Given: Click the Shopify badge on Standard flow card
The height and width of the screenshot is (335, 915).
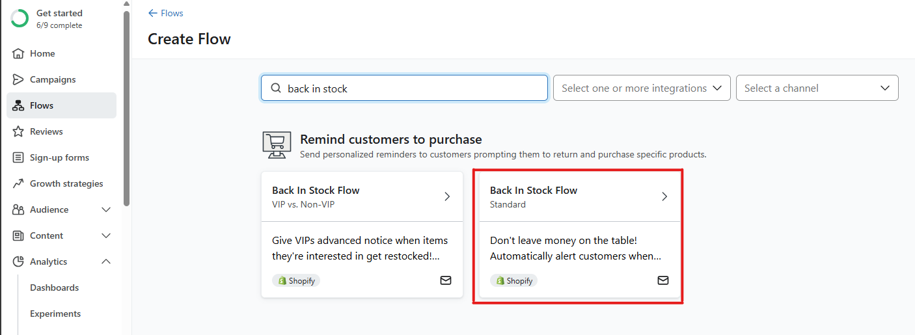Looking at the screenshot, I should click(514, 281).
